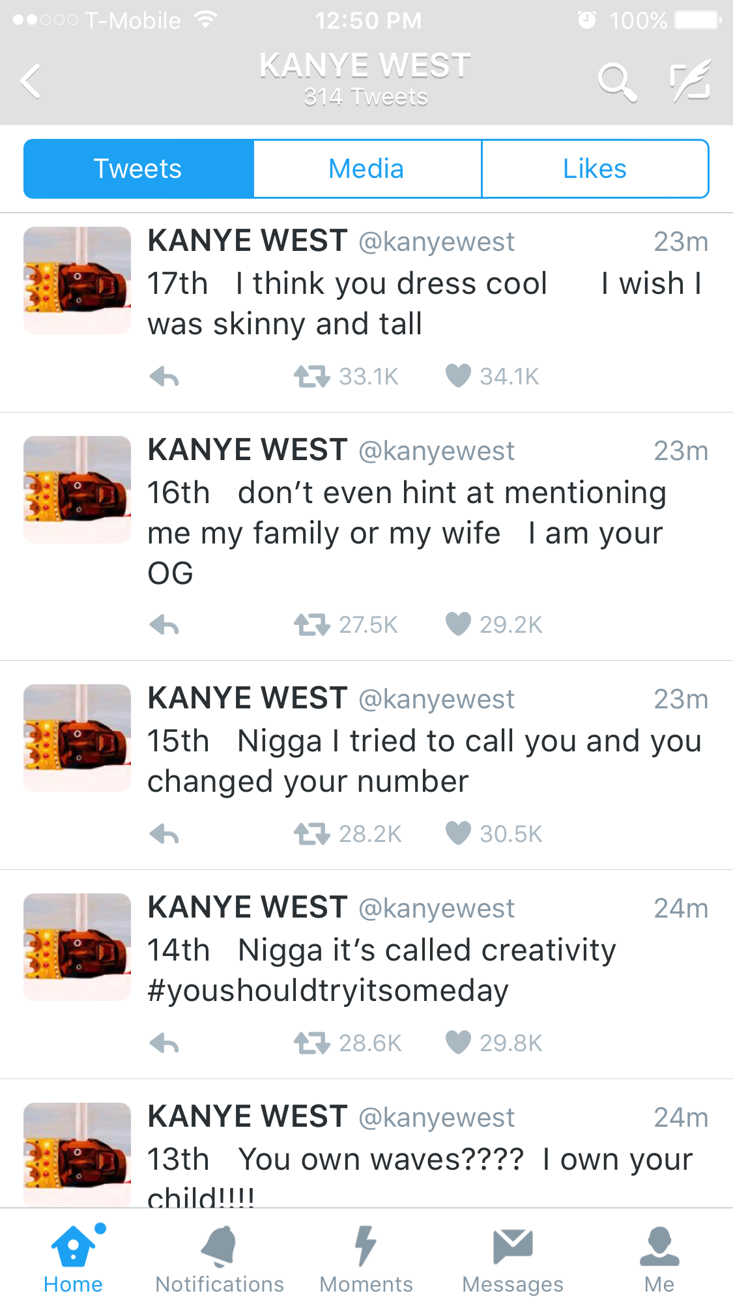Retweet the 16th tweet
This screenshot has width=733, height=1304.
click(311, 625)
